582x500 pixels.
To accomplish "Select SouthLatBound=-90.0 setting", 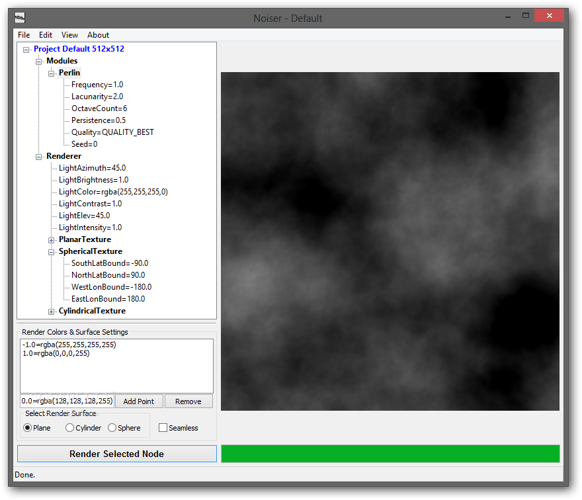I will point(110,263).
